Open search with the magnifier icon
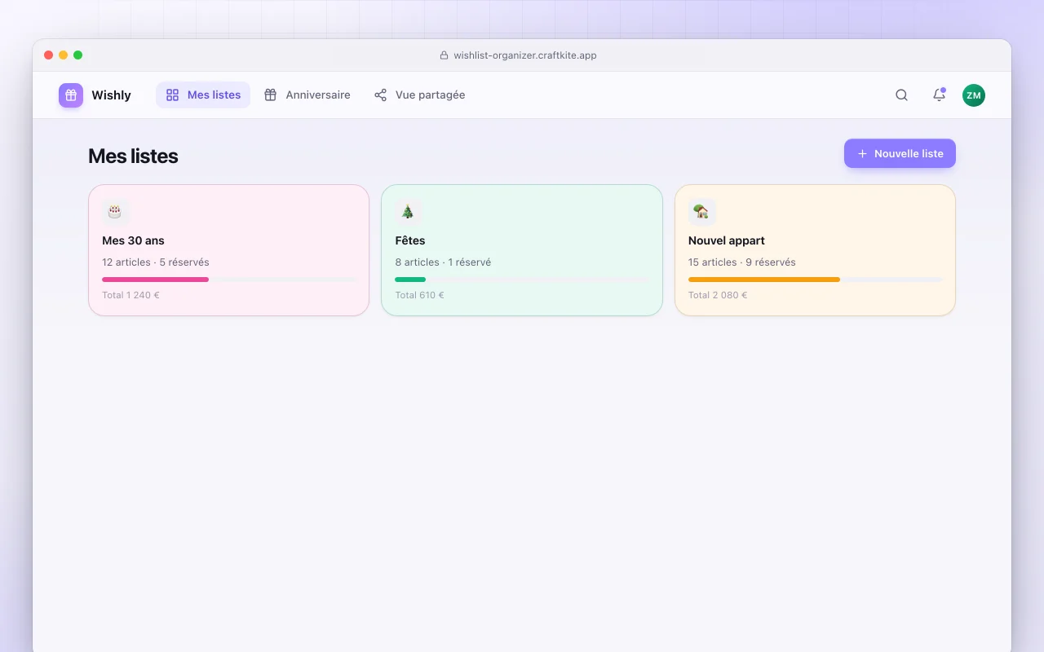Screen dimensions: 1044x652 point(901,95)
